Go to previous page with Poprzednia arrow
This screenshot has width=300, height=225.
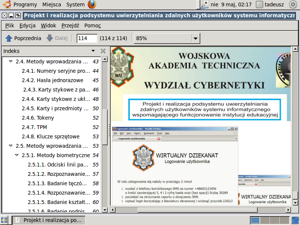tap(23, 38)
